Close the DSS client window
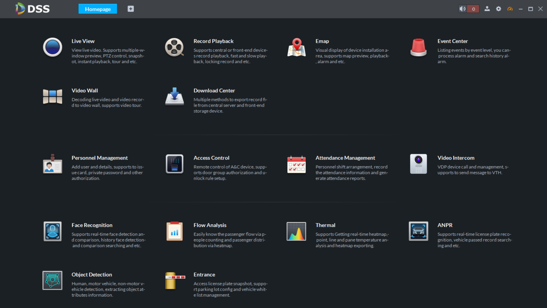Viewport: 547px width, 308px height. (x=540, y=9)
